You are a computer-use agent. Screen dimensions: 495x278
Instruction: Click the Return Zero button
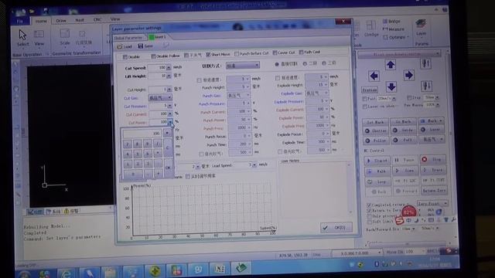[434, 191]
